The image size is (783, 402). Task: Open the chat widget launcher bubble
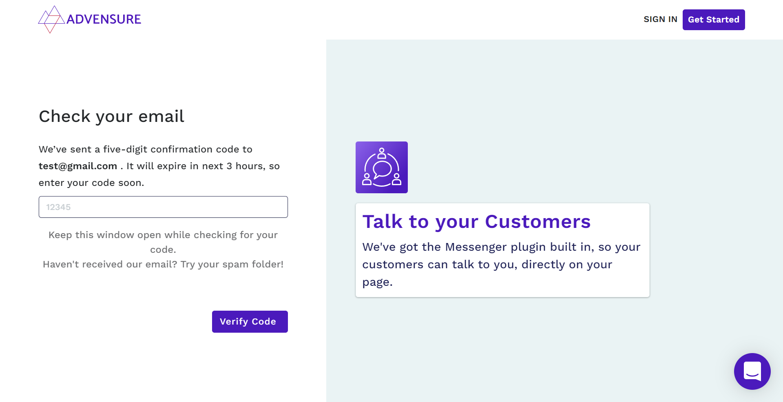point(752,371)
